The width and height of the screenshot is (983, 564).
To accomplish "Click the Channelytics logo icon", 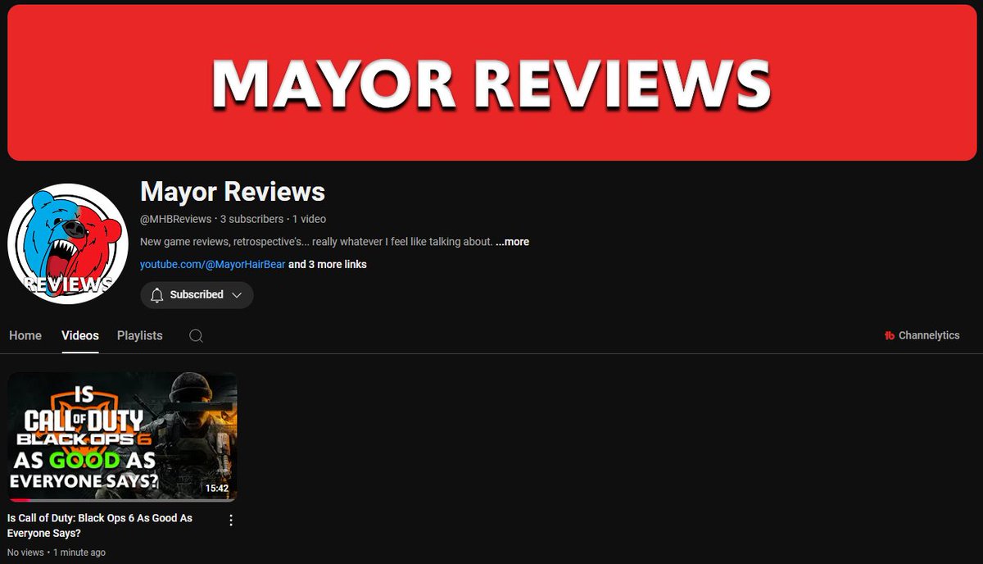I will click(890, 336).
